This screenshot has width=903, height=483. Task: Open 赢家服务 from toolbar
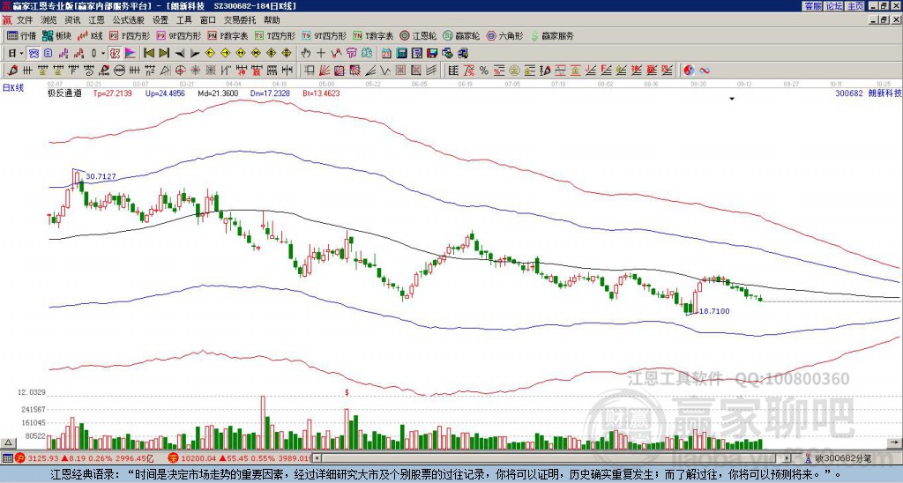pos(552,35)
